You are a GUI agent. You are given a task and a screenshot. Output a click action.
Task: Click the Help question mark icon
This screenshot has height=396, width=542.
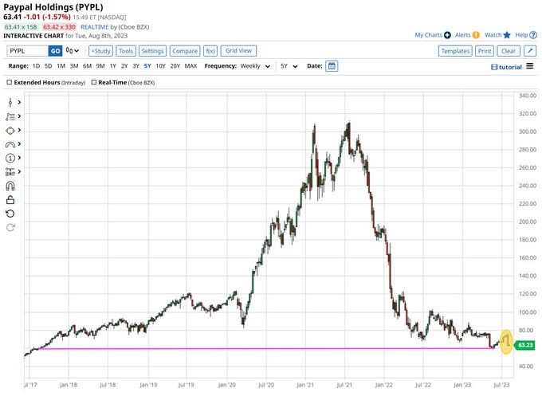pyautogui.click(x=533, y=35)
